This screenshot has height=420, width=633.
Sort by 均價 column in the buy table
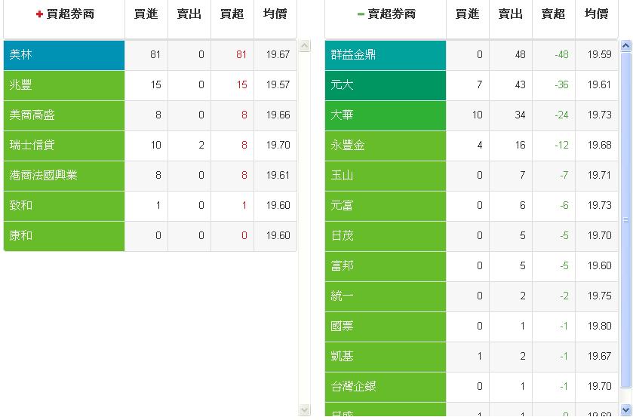click(275, 14)
